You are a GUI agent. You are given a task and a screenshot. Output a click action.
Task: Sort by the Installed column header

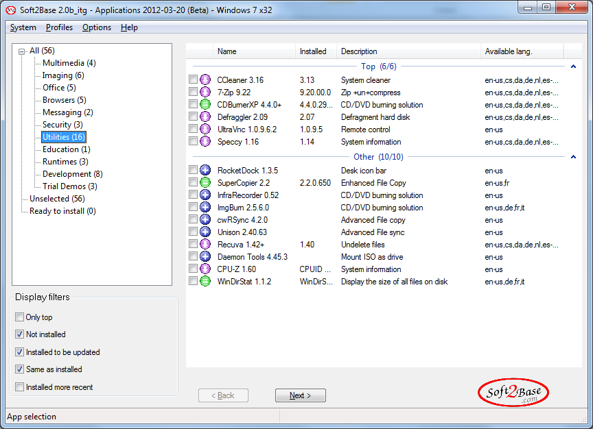click(316, 51)
